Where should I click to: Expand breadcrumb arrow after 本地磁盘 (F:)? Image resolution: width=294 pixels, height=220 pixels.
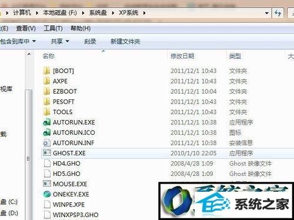(x=83, y=13)
